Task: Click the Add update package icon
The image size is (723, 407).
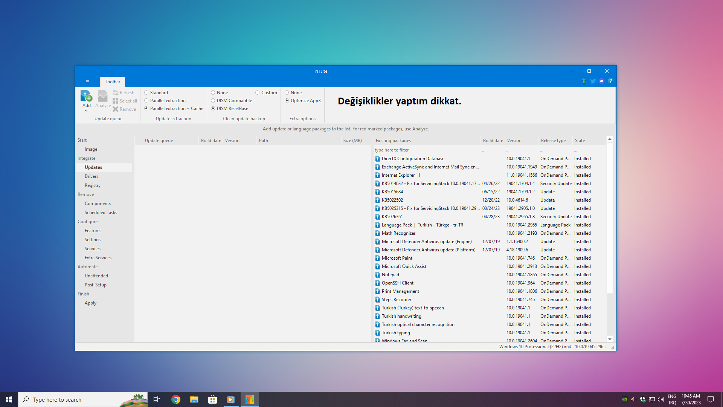Action: (86, 96)
